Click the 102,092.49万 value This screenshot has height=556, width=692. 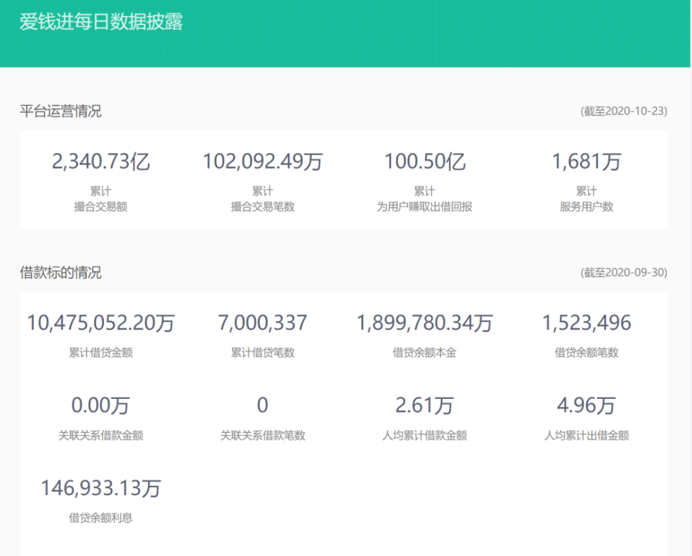click(x=262, y=161)
